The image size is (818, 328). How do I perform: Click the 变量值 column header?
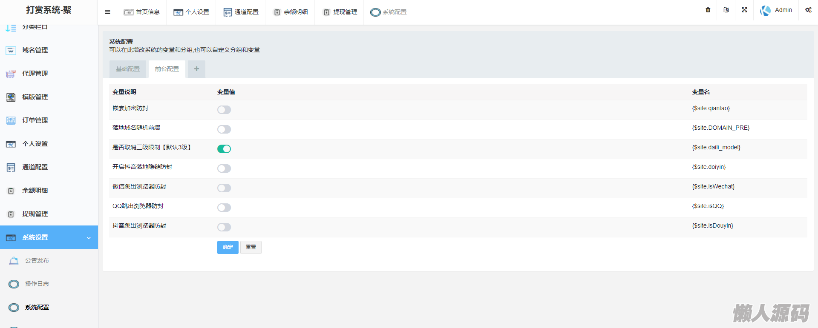tap(226, 92)
